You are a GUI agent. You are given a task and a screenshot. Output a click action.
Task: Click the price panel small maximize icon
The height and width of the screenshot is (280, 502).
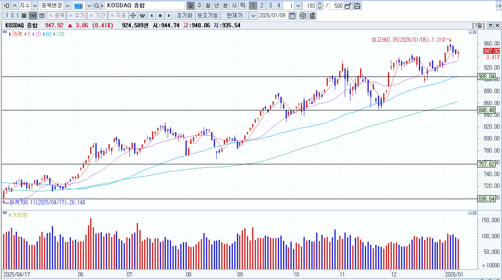point(470,32)
